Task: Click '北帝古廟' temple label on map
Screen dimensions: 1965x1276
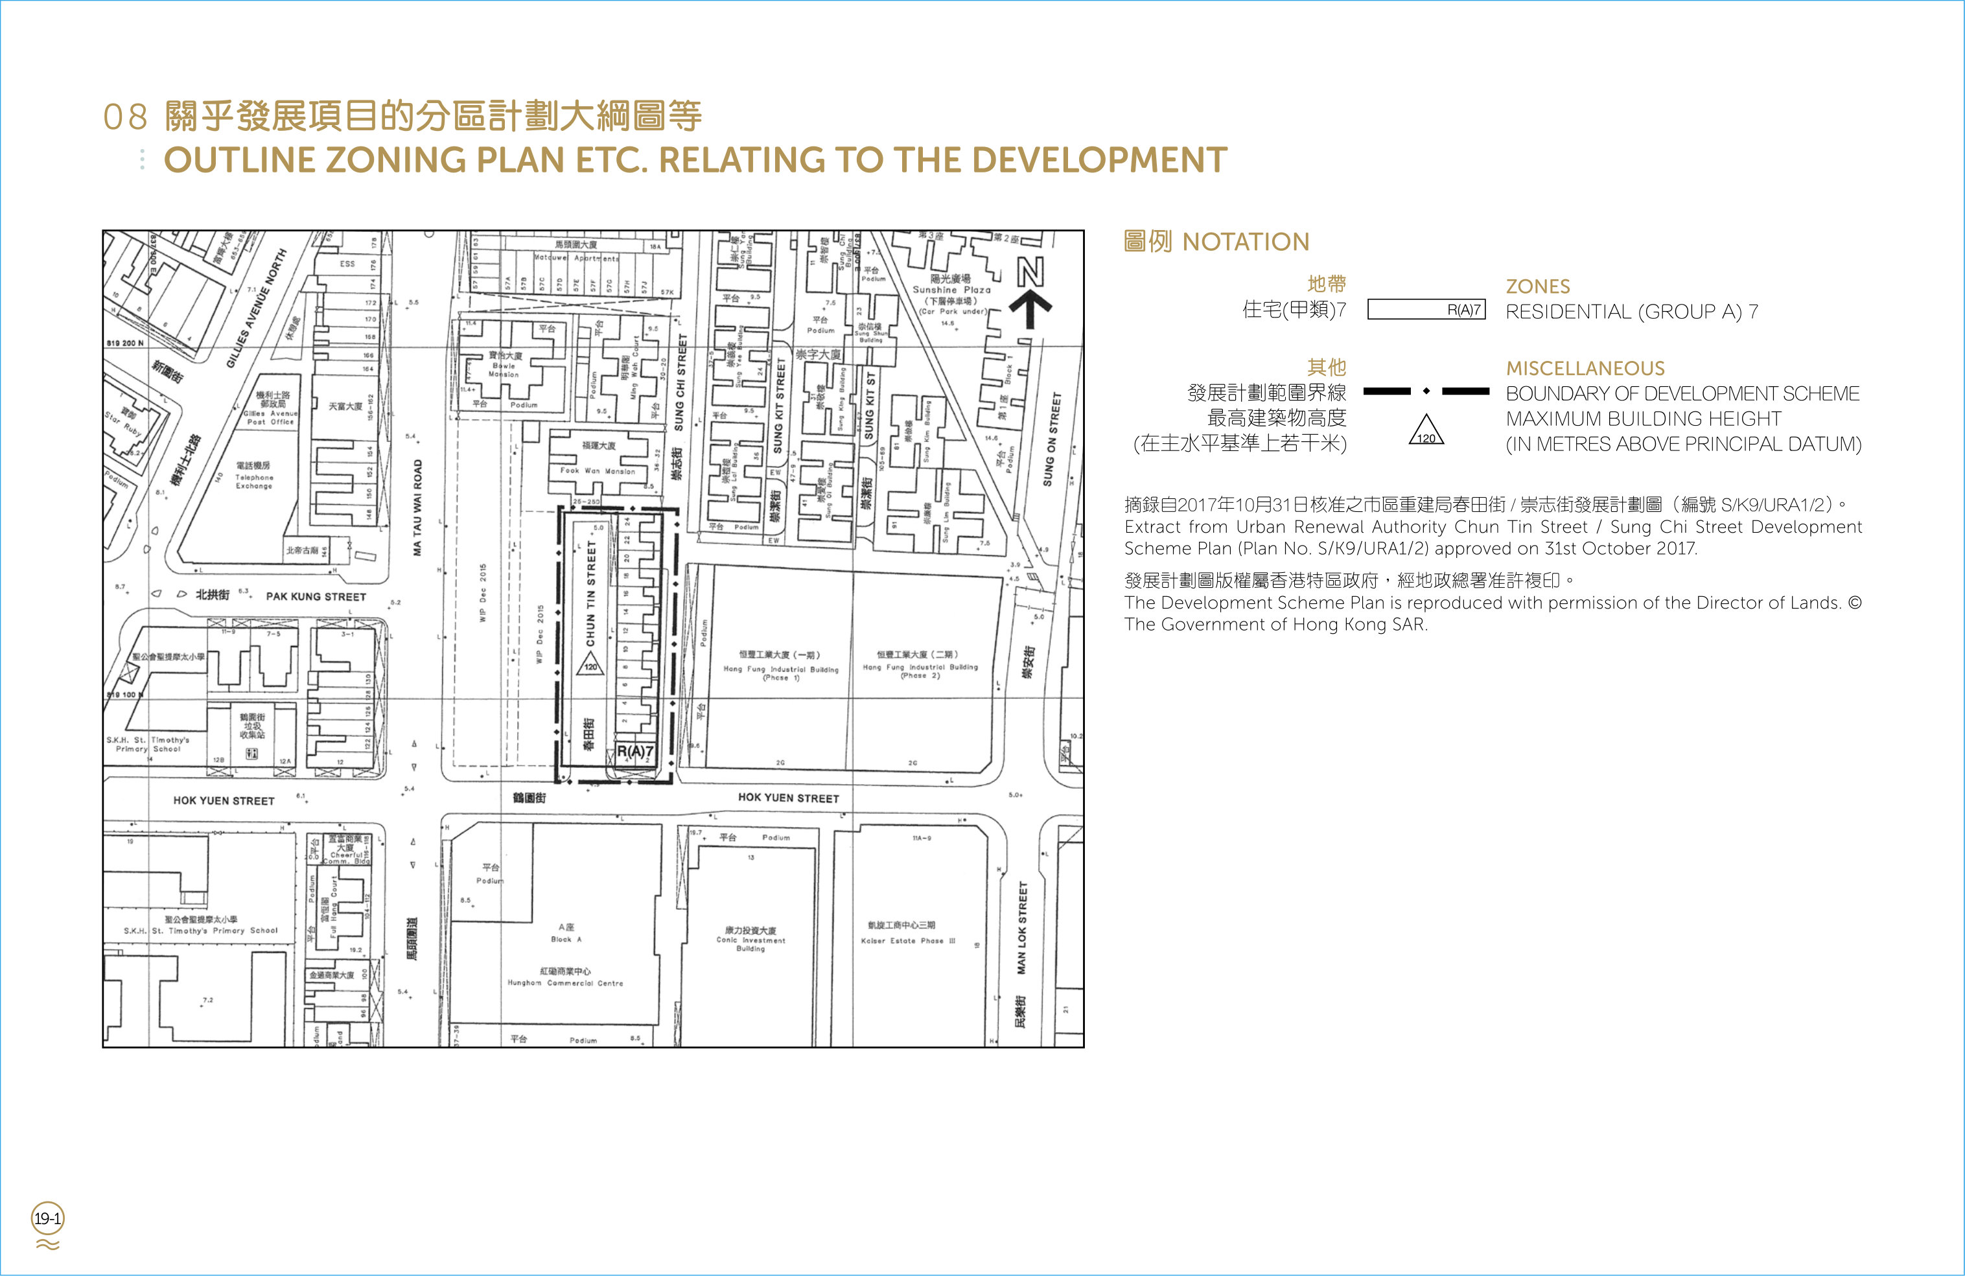Action: pos(302,550)
